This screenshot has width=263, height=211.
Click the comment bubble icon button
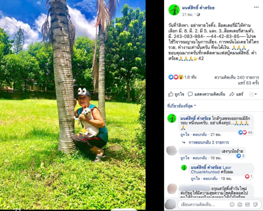[x=206, y=94]
